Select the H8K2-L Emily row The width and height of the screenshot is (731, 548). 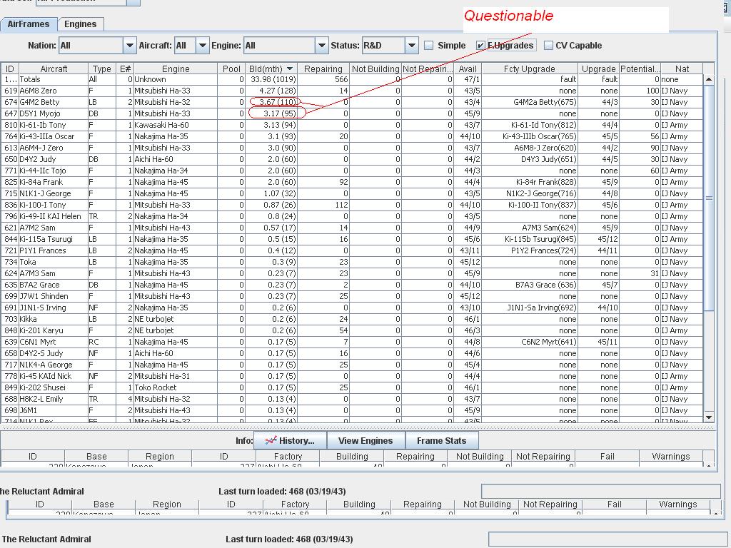click(x=352, y=399)
